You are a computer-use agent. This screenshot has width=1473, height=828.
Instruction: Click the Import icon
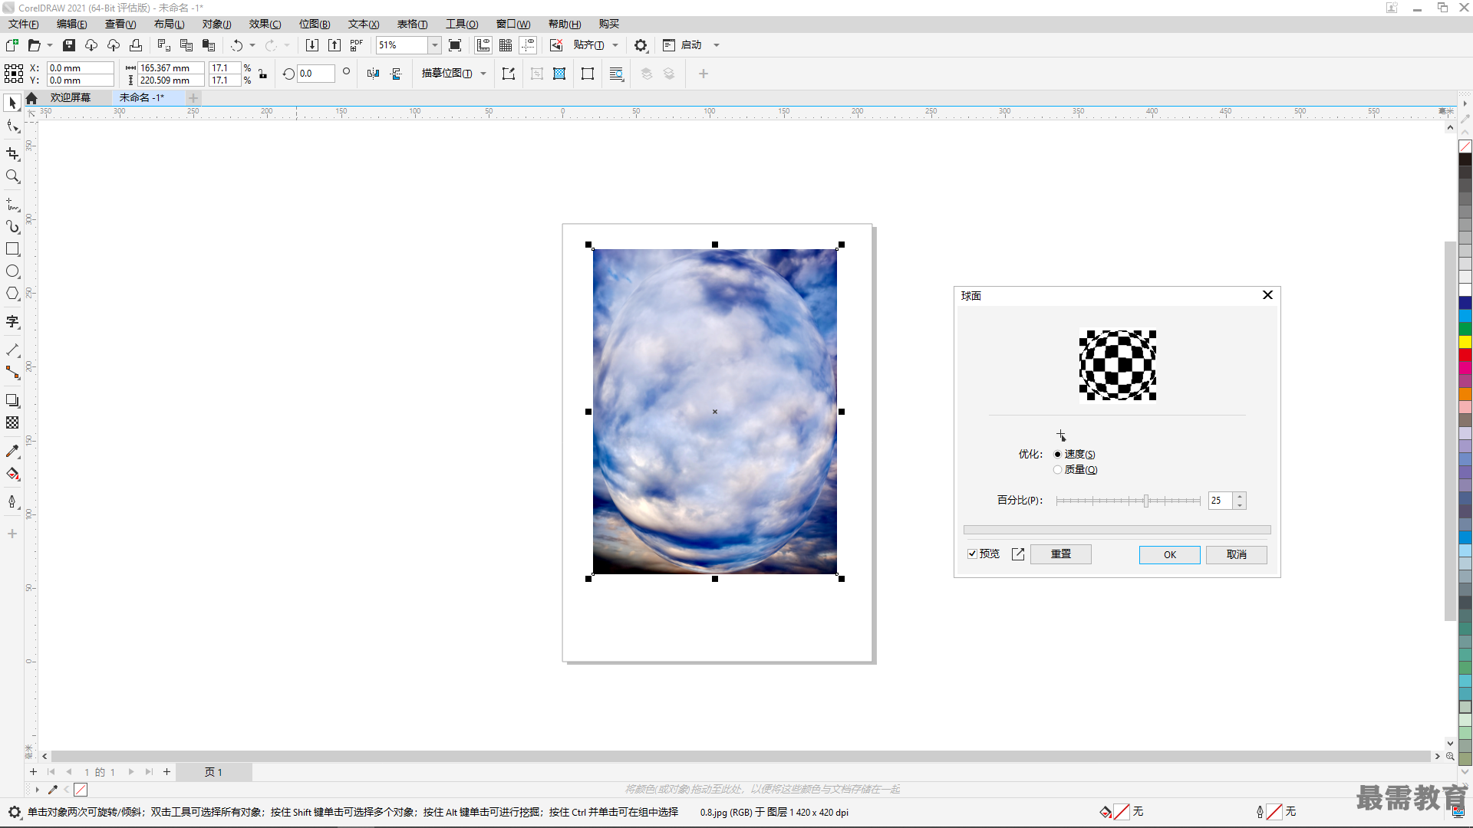(x=312, y=45)
